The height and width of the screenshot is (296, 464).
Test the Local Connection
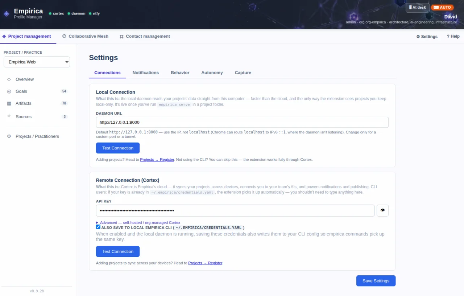(x=118, y=148)
